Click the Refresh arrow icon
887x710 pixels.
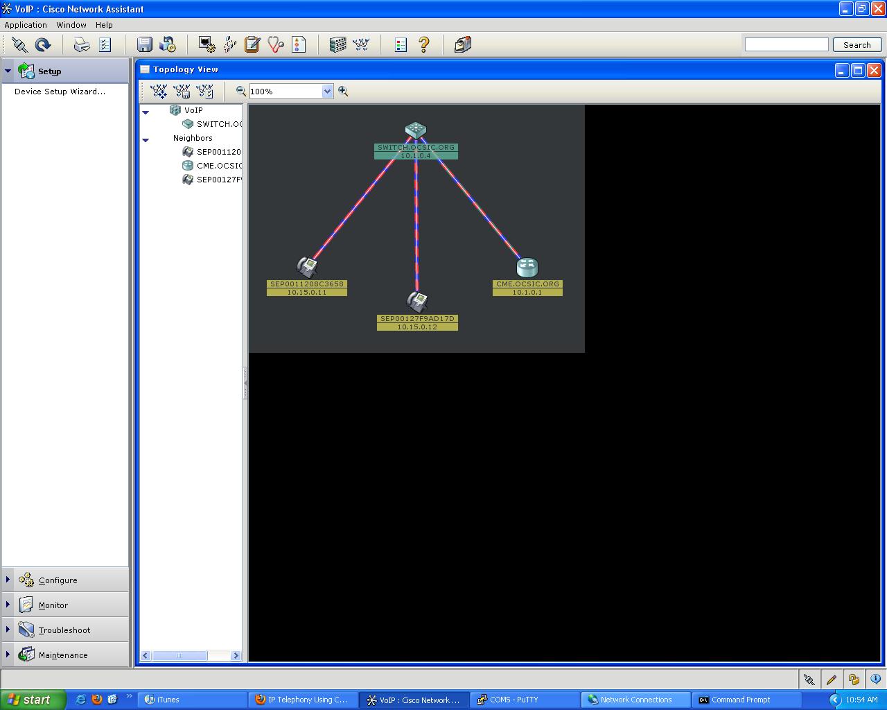pyautogui.click(x=43, y=45)
